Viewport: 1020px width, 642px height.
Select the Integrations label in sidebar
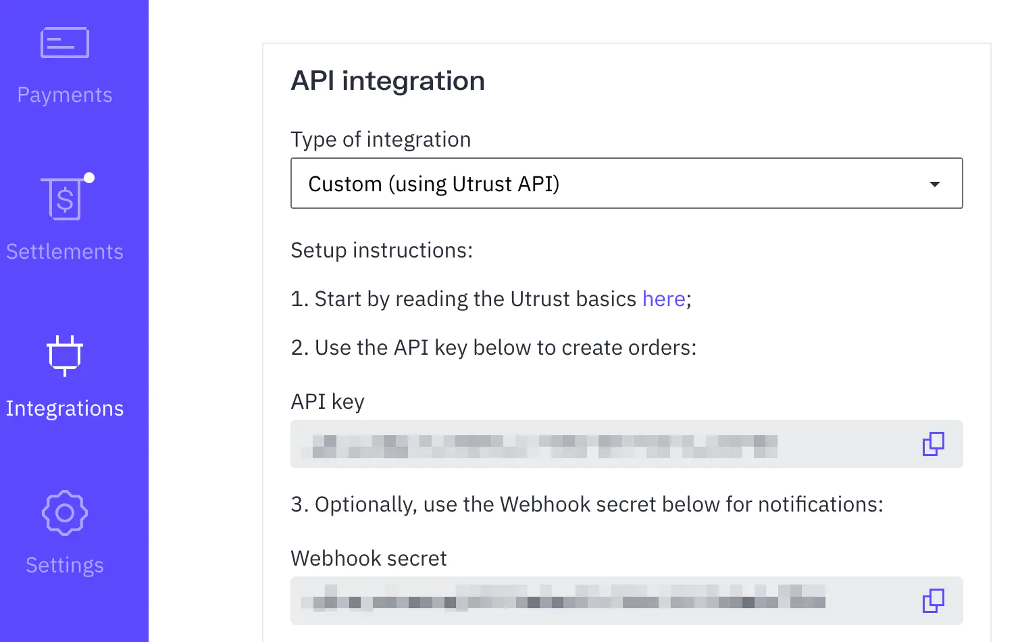(65, 409)
